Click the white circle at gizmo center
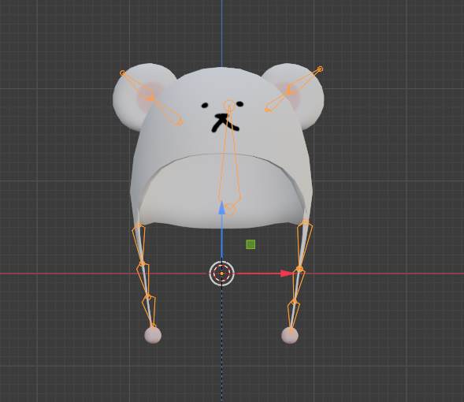 pyautogui.click(x=221, y=274)
